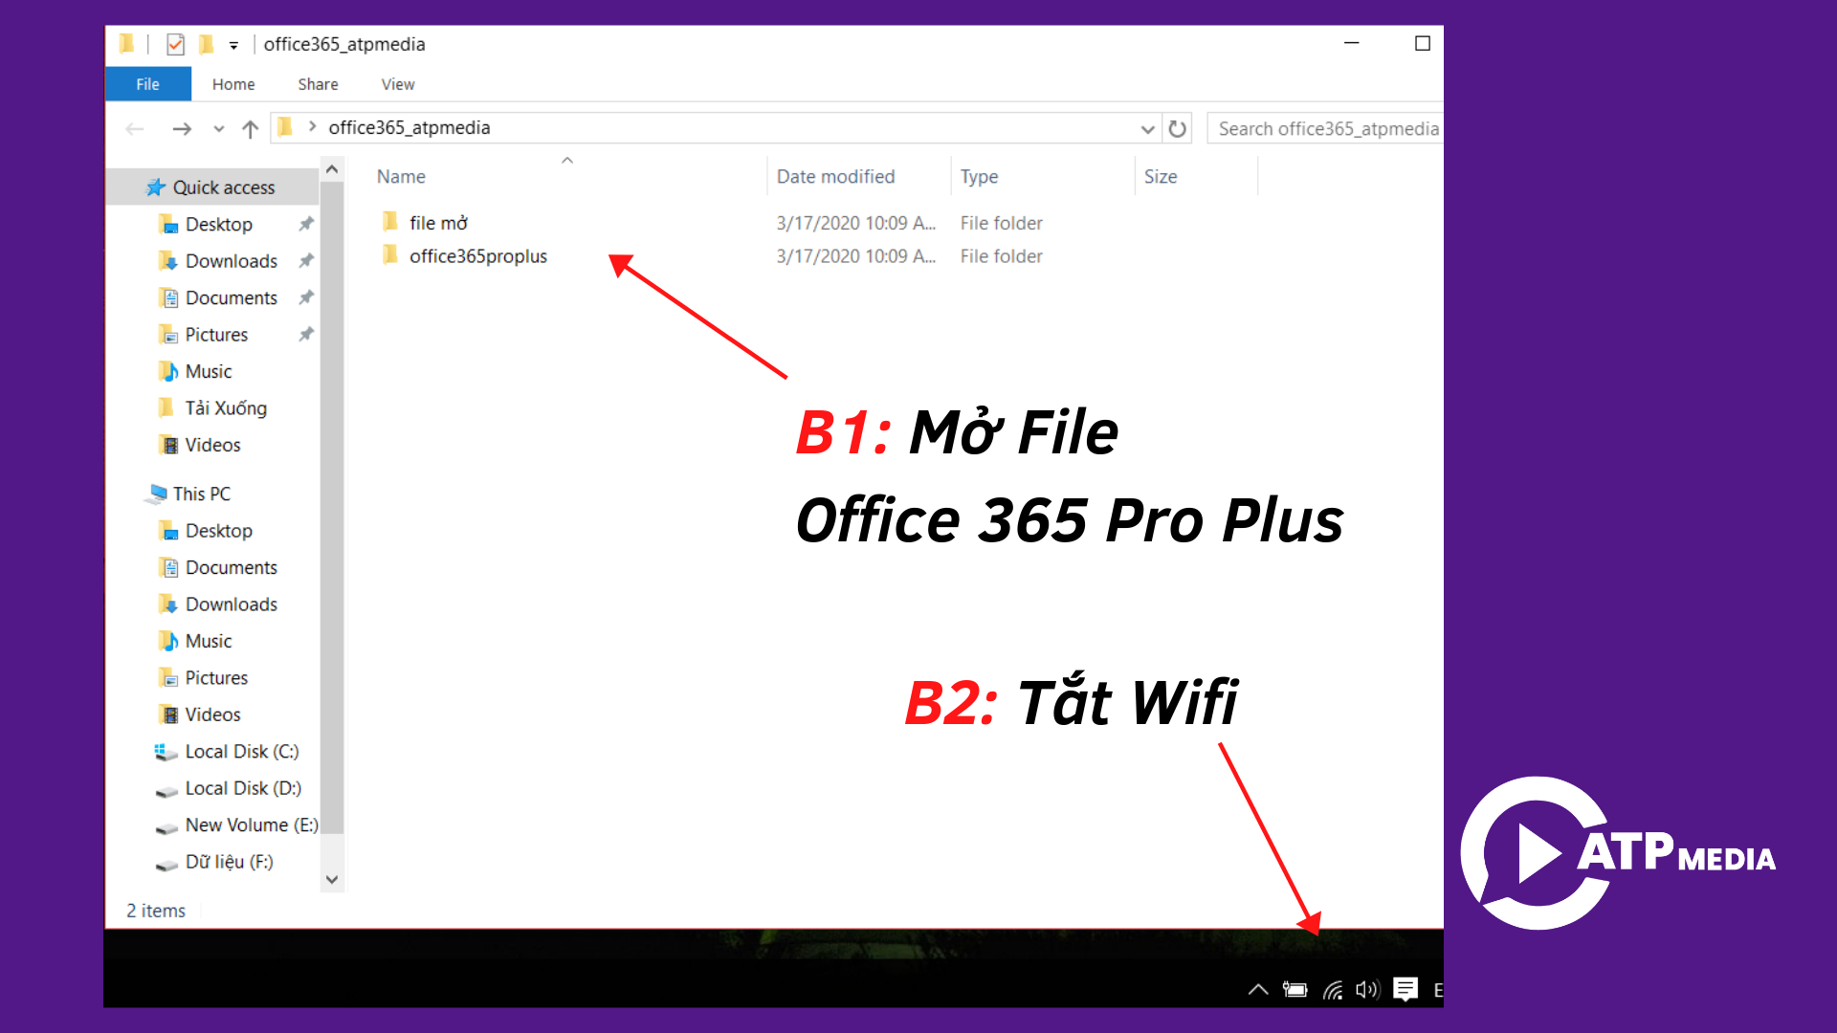Image resolution: width=1837 pixels, height=1033 pixels.
Task: Click the volume speaker icon in taskbar
Action: (x=1367, y=990)
